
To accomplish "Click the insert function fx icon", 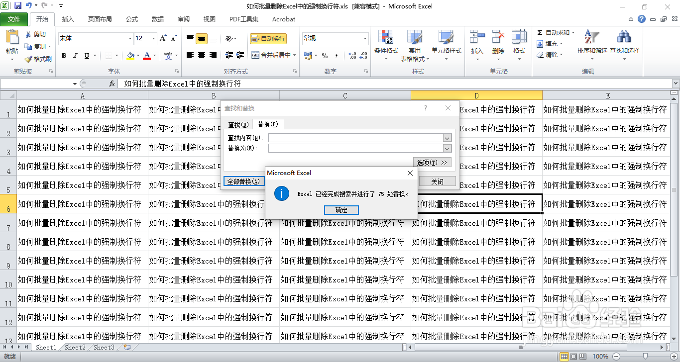I will [112, 84].
